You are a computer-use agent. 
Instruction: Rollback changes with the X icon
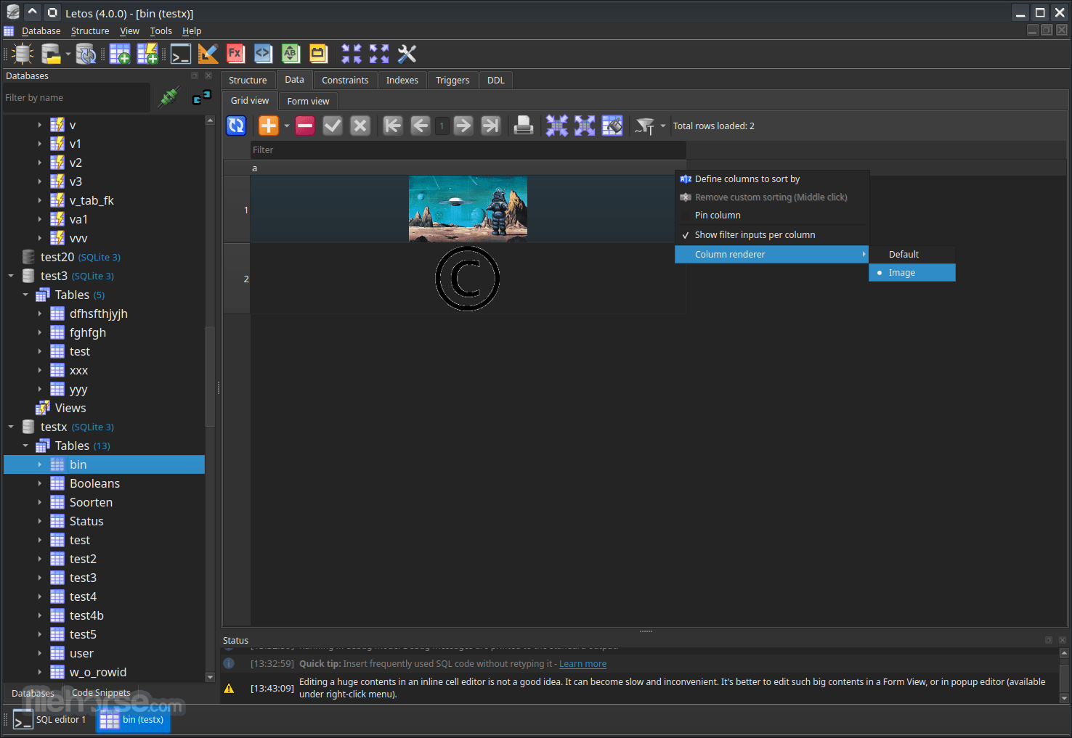coord(360,126)
